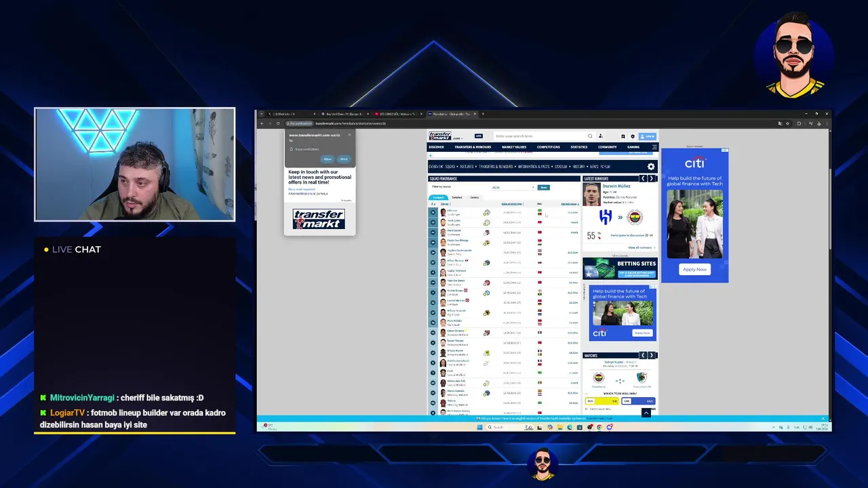Click the scroll-to-top arrow button
Image resolution: width=868 pixels, height=488 pixels.
(646, 413)
